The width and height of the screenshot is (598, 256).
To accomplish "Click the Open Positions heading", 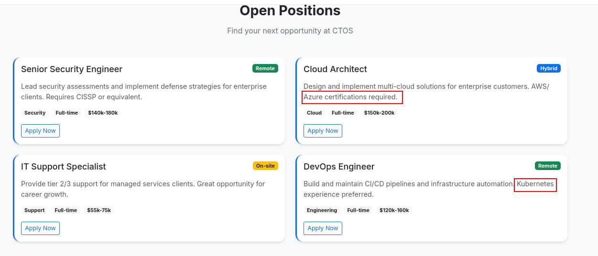I will click(x=290, y=11).
